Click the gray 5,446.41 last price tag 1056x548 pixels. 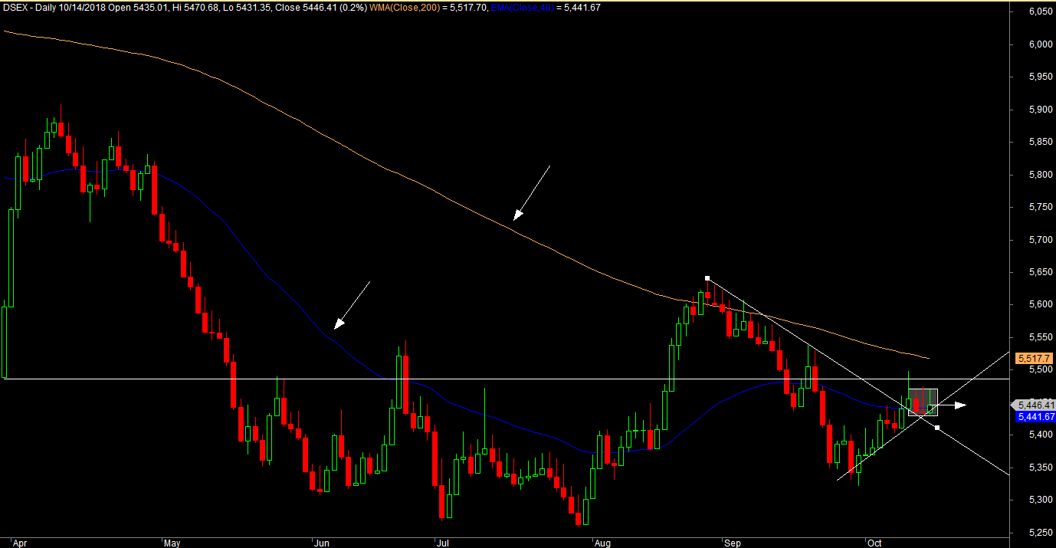pyautogui.click(x=1035, y=405)
